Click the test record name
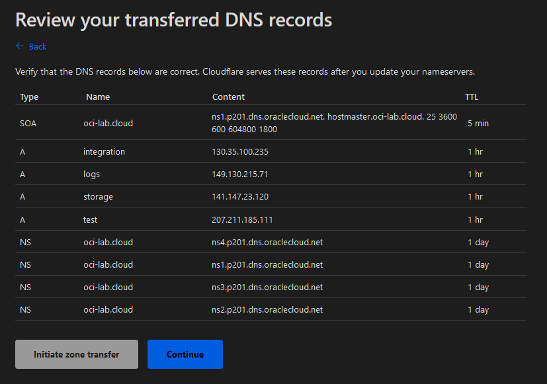Viewport: 547px width, 384px height. 91,219
